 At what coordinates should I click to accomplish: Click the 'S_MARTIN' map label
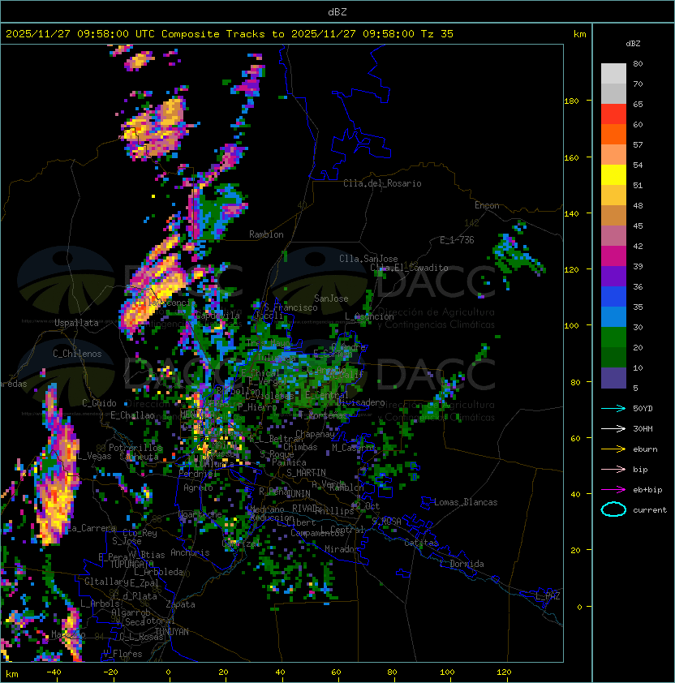coord(306,473)
